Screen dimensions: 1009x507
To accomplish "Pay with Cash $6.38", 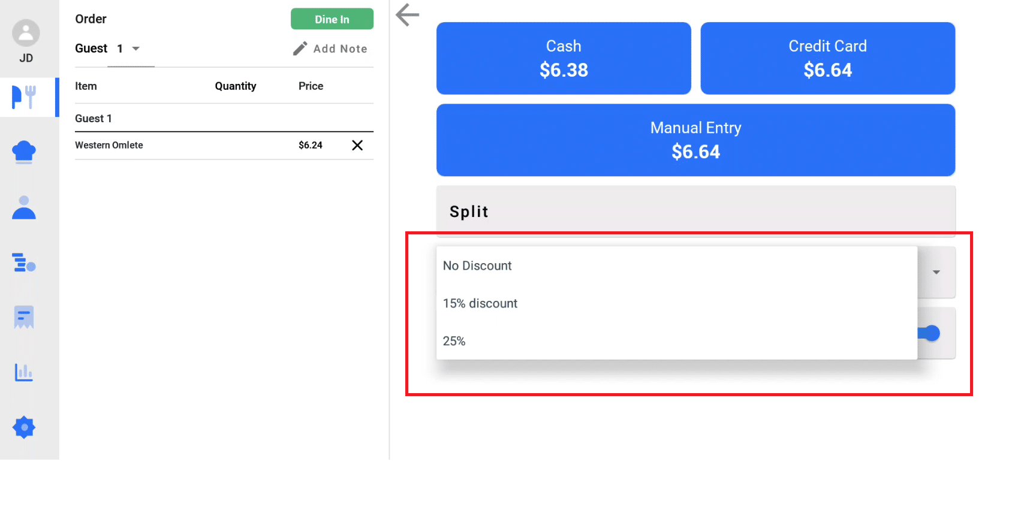I will click(564, 58).
